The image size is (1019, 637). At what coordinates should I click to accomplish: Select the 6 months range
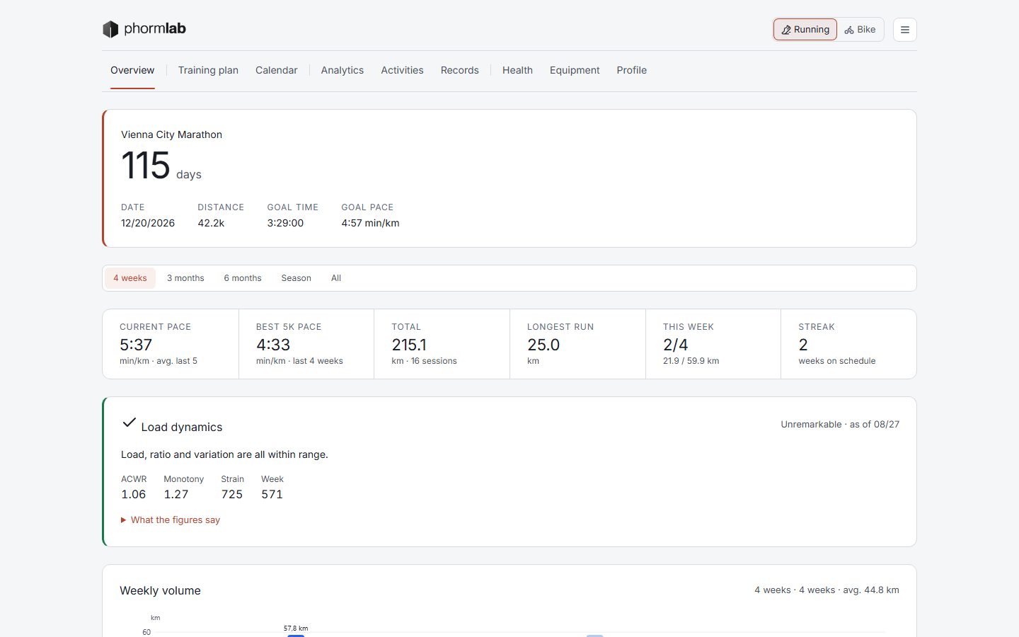[243, 278]
